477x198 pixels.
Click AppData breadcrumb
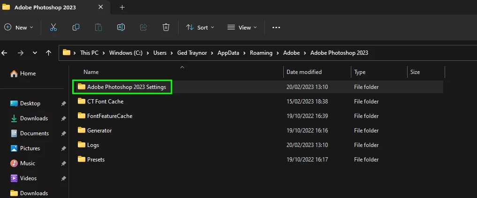[228, 53]
